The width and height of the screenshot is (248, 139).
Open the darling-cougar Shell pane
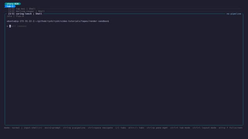[x=26, y=11]
